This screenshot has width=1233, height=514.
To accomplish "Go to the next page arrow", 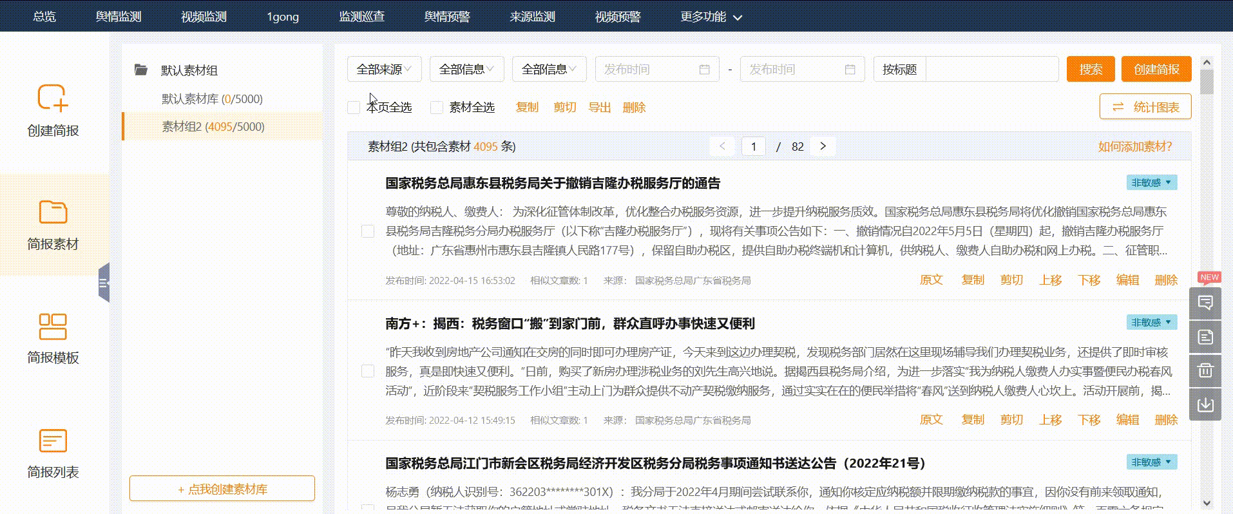I will tap(823, 146).
